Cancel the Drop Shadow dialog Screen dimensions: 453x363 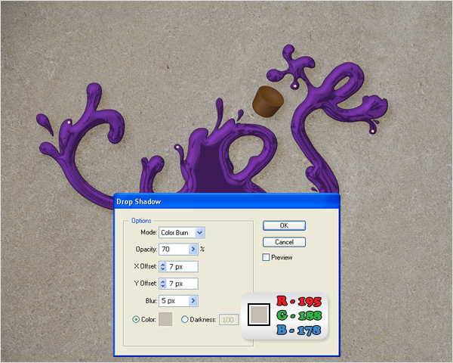point(284,242)
